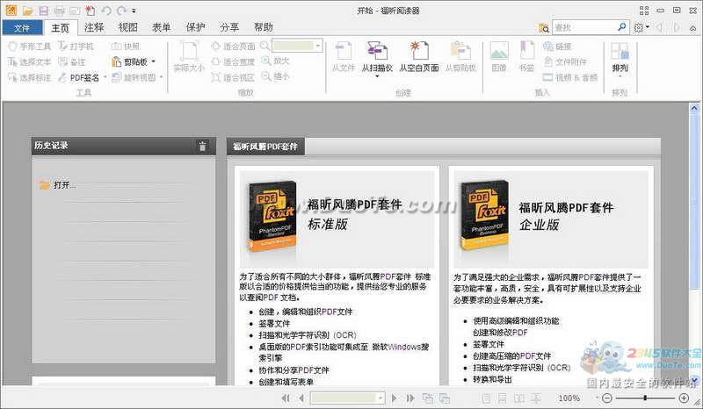Switch to the 视图 ribbon tab
Viewport: 703px width, 409px height.
tap(127, 27)
